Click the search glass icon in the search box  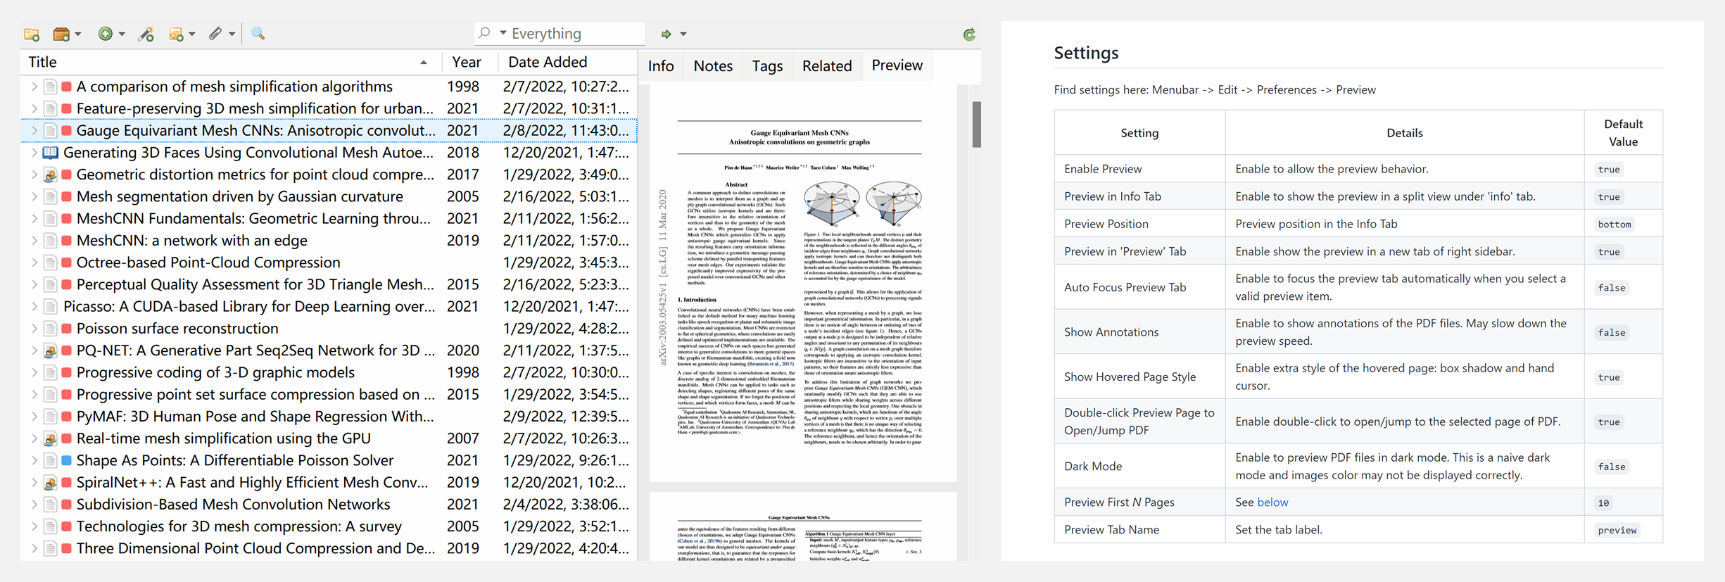[484, 33]
